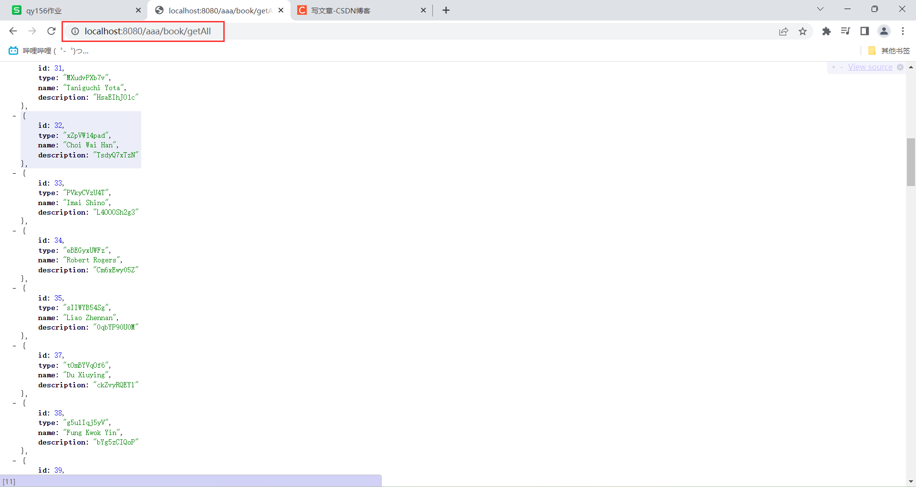Viewport: 916px width, 487px height.
Task: Open the browser extensions menu
Action: 826,31
